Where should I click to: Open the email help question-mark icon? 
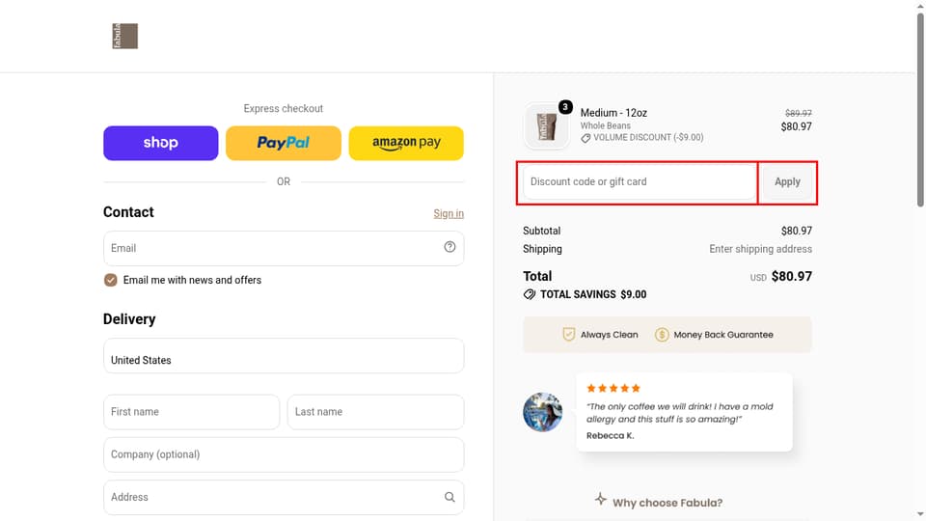tap(450, 247)
